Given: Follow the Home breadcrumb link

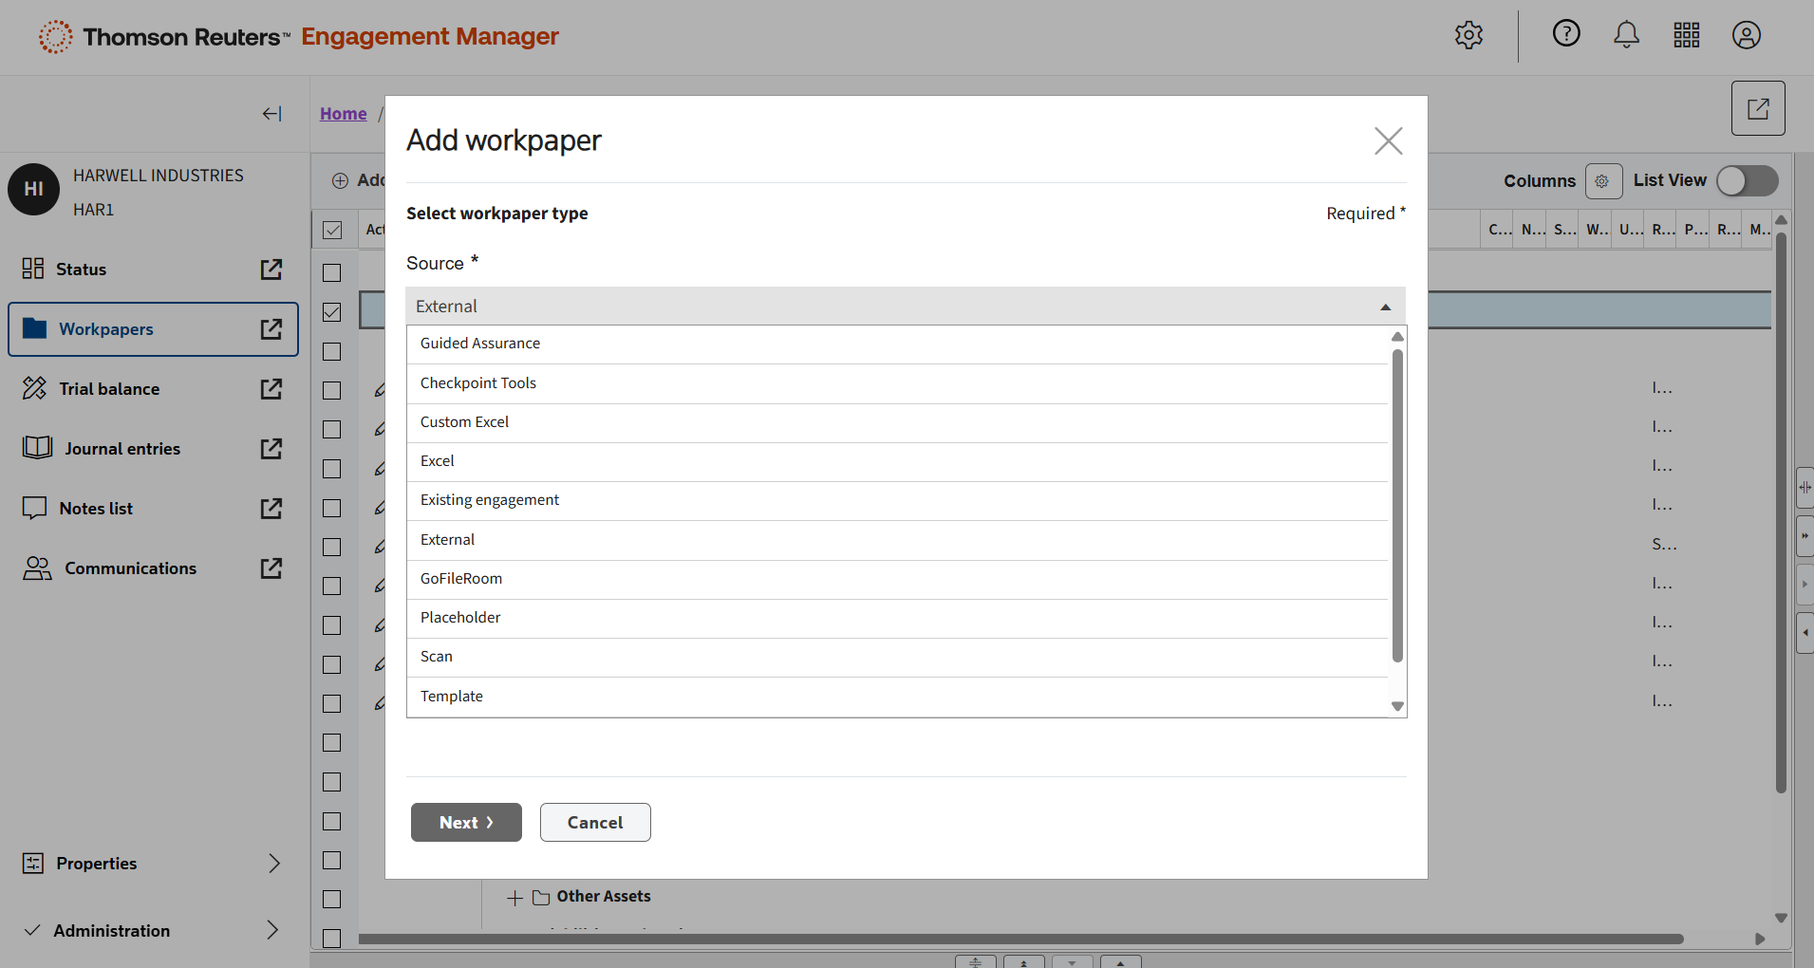Looking at the screenshot, I should [343, 114].
